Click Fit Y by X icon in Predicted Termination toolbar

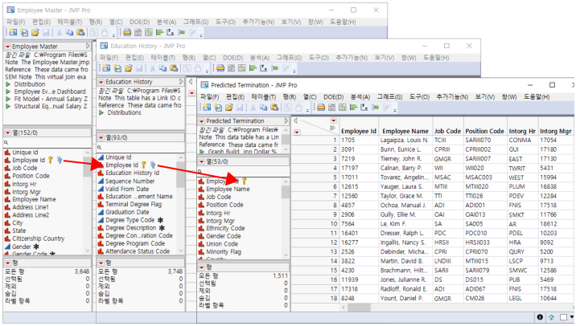364,108
